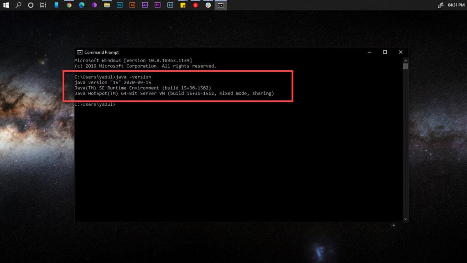Open Command Prompt window system menu icon
This screenshot has height=263, width=467.
pos(80,52)
